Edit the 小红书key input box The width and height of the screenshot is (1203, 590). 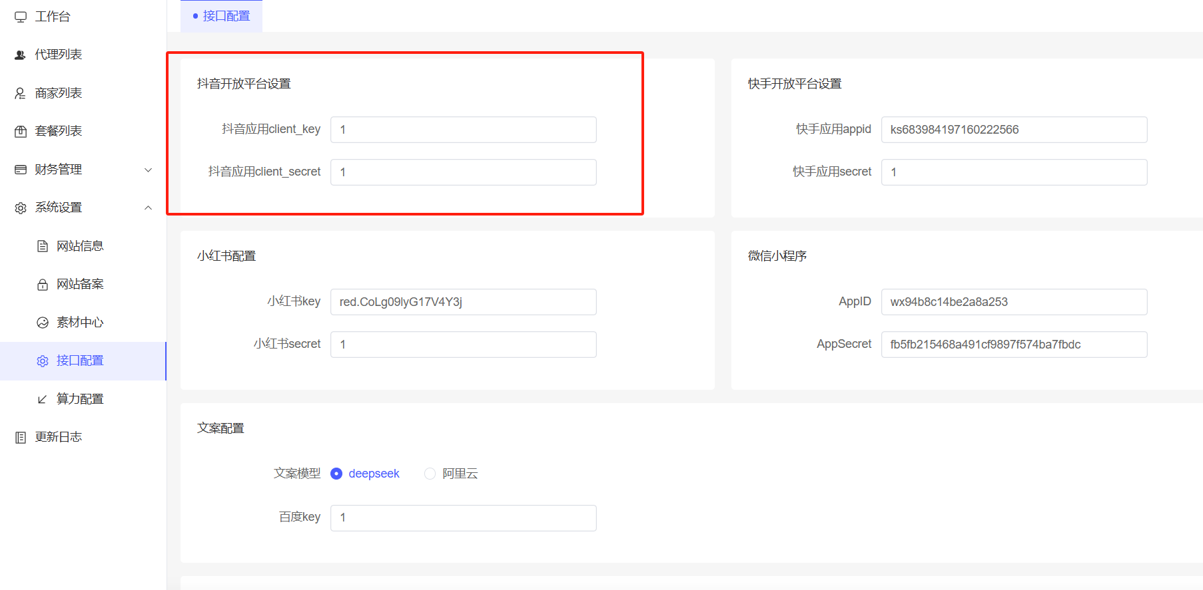[463, 302]
